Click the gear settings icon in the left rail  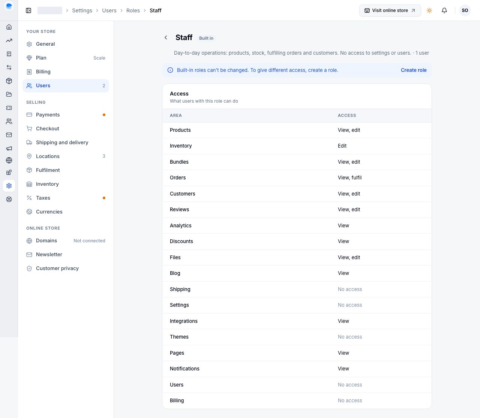pyautogui.click(x=9, y=186)
